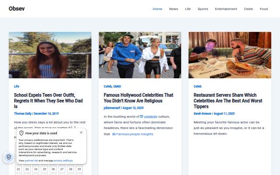Click the 'Celeb' tag next to OMG!
280x175 pixels.
click(x=108, y=87)
